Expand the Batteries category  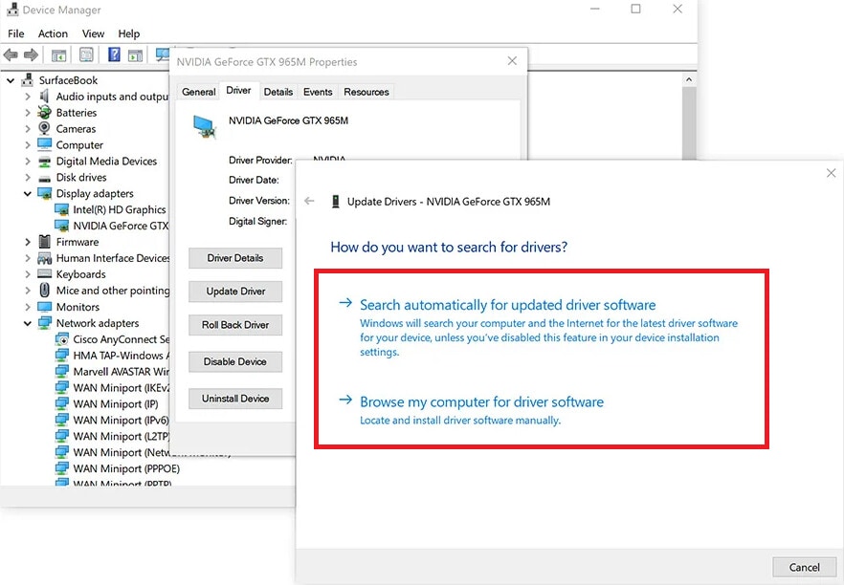(x=29, y=113)
